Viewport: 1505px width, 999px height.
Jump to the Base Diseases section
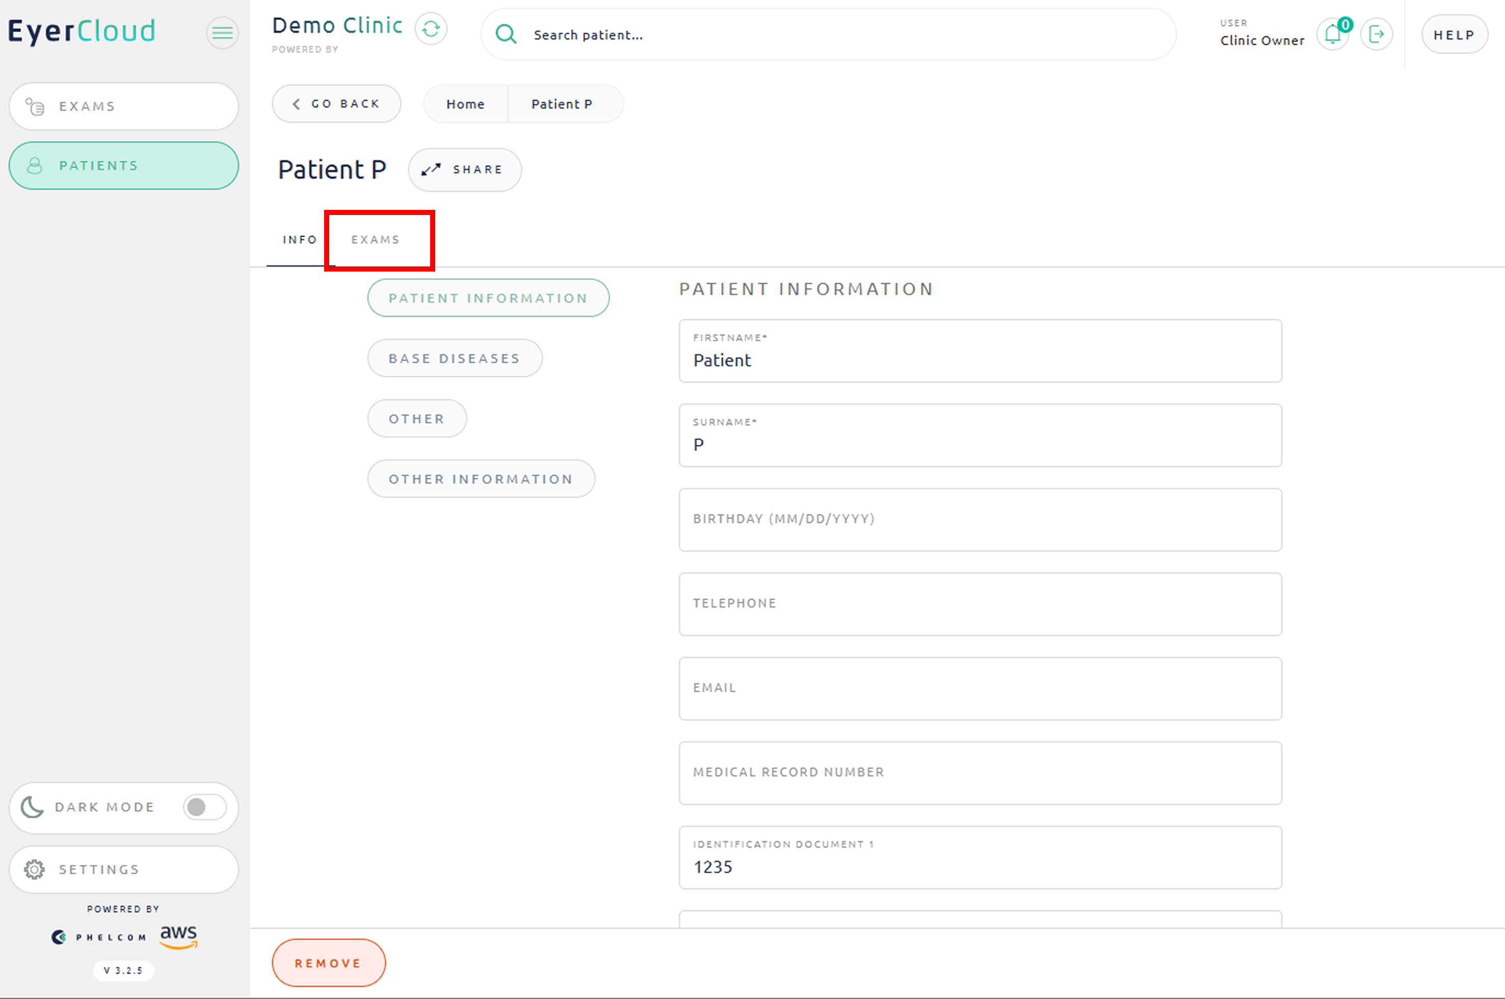pos(455,358)
